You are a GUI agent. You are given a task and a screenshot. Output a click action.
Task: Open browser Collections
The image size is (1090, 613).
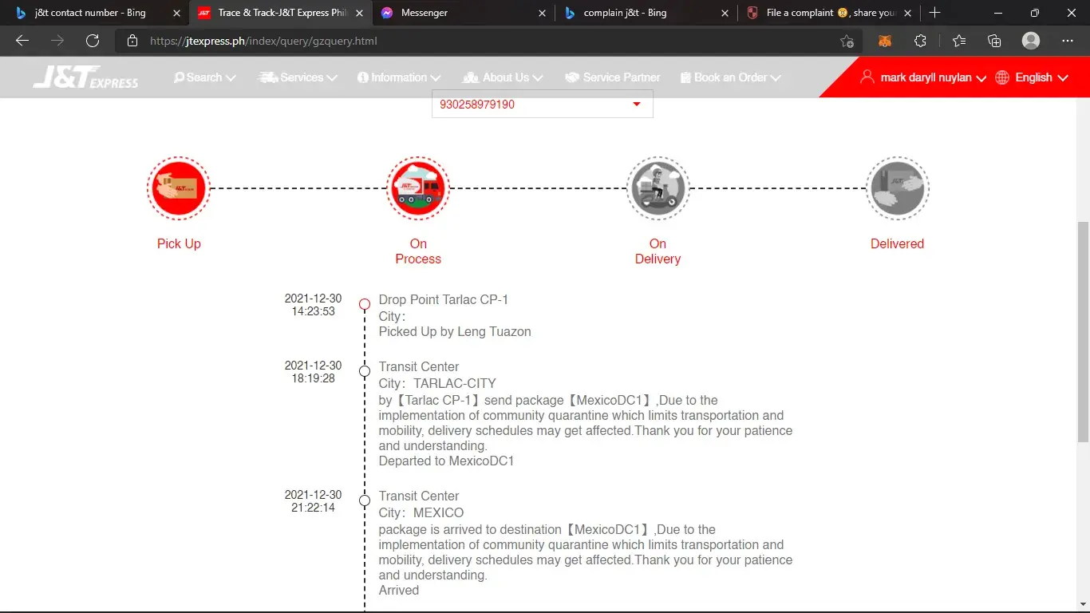(994, 41)
